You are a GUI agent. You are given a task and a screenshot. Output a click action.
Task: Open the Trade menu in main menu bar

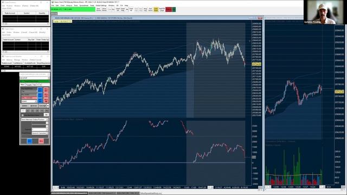coord(92,5)
